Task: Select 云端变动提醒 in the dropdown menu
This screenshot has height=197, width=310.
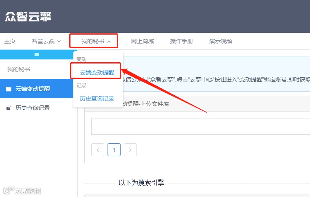Action: pyautogui.click(x=97, y=72)
